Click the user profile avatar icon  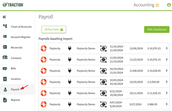coord(169,5)
